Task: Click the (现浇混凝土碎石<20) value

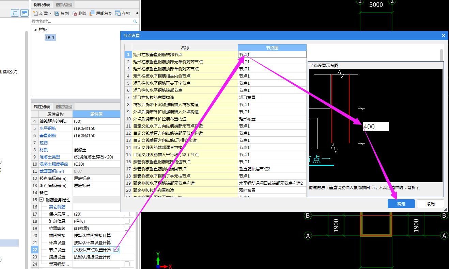Action: tap(96, 157)
